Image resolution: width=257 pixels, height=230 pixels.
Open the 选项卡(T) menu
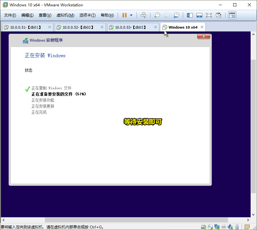point(87,15)
